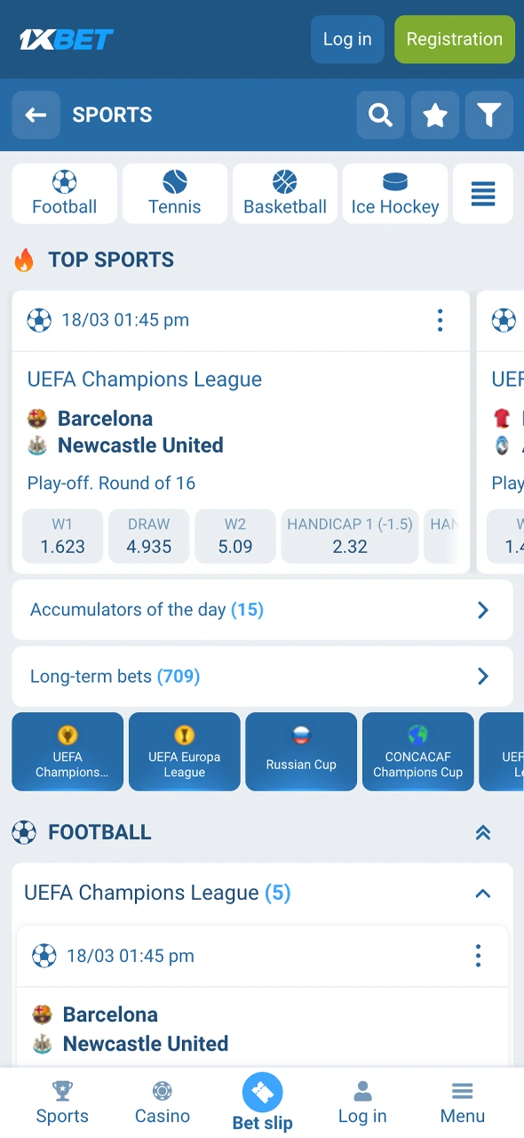Click the favorites star icon
This screenshot has height=1138, width=524.
coord(434,115)
